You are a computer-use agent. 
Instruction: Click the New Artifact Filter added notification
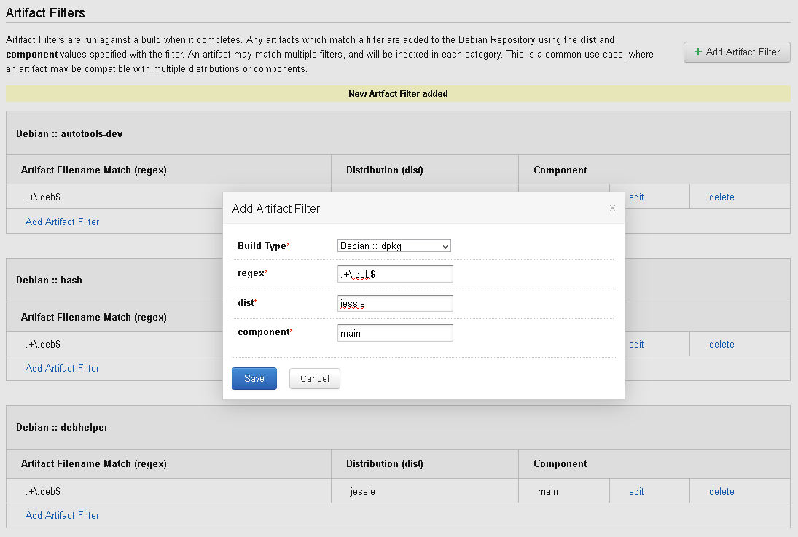[x=398, y=94]
